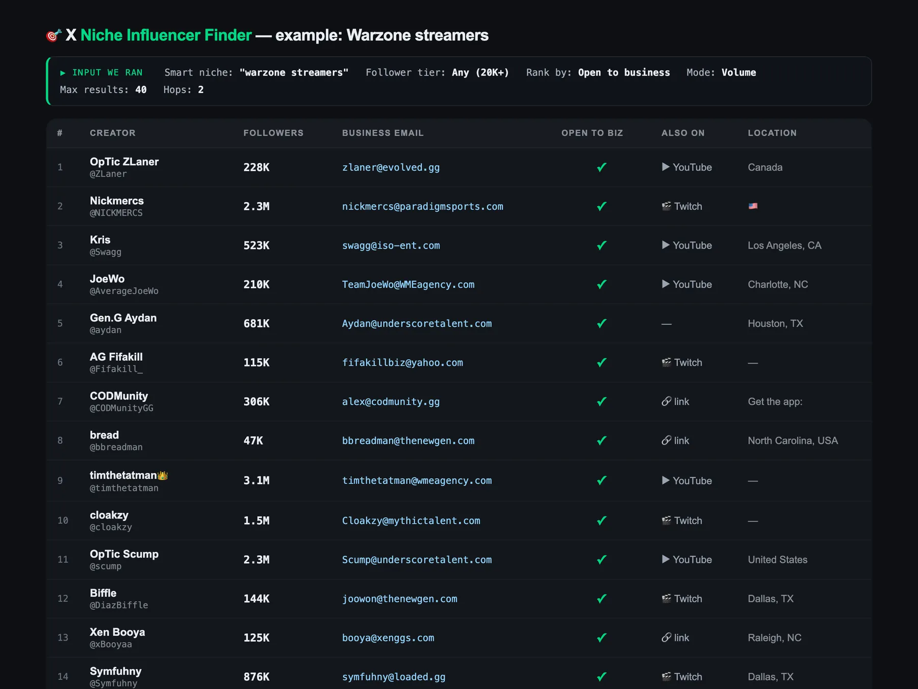Click the Follower tier Any (20K+) value
This screenshot has height=689, width=918.
tap(480, 72)
